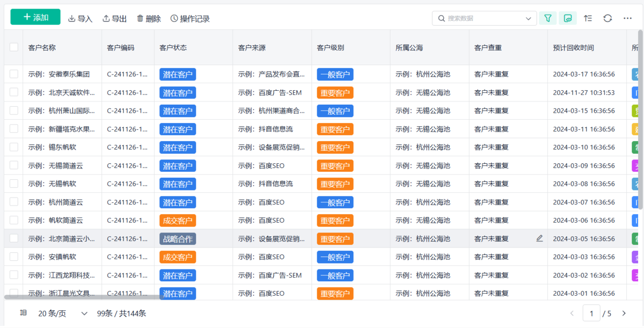
Task: Click the row height icon in footer
Action: click(x=23, y=313)
